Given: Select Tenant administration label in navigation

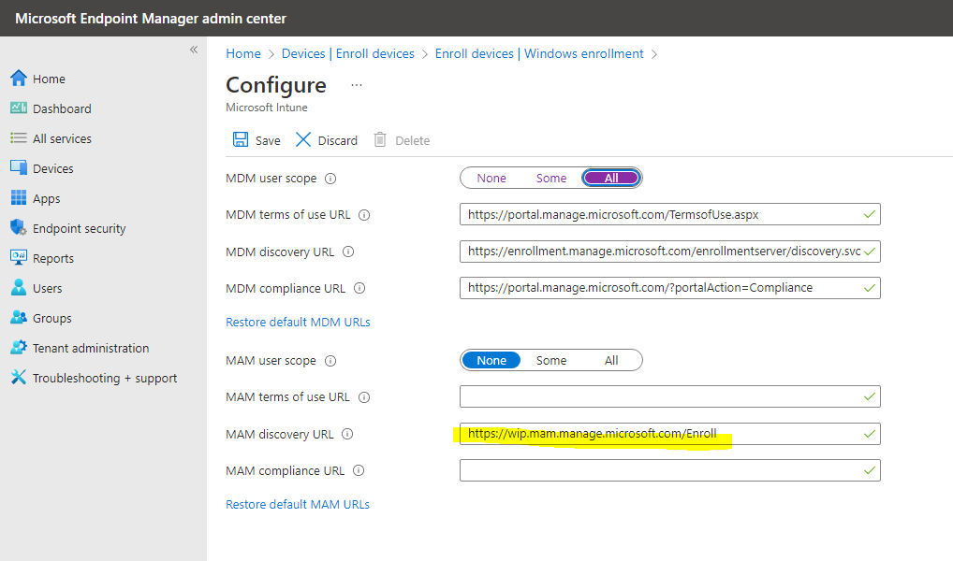Looking at the screenshot, I should (x=91, y=348).
